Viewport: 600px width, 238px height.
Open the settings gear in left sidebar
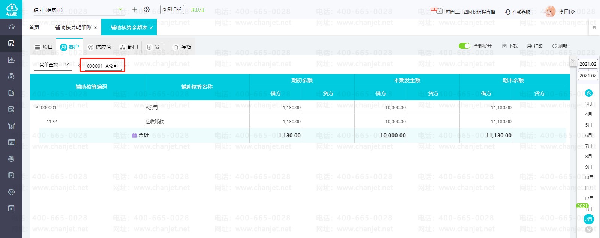click(x=12, y=192)
